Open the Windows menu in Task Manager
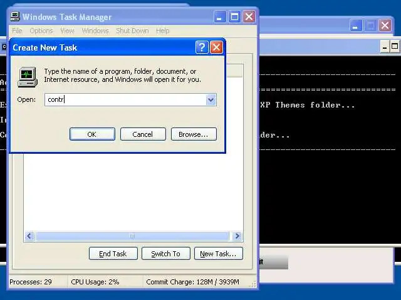Viewport: 401px width, 300px height. click(95, 31)
